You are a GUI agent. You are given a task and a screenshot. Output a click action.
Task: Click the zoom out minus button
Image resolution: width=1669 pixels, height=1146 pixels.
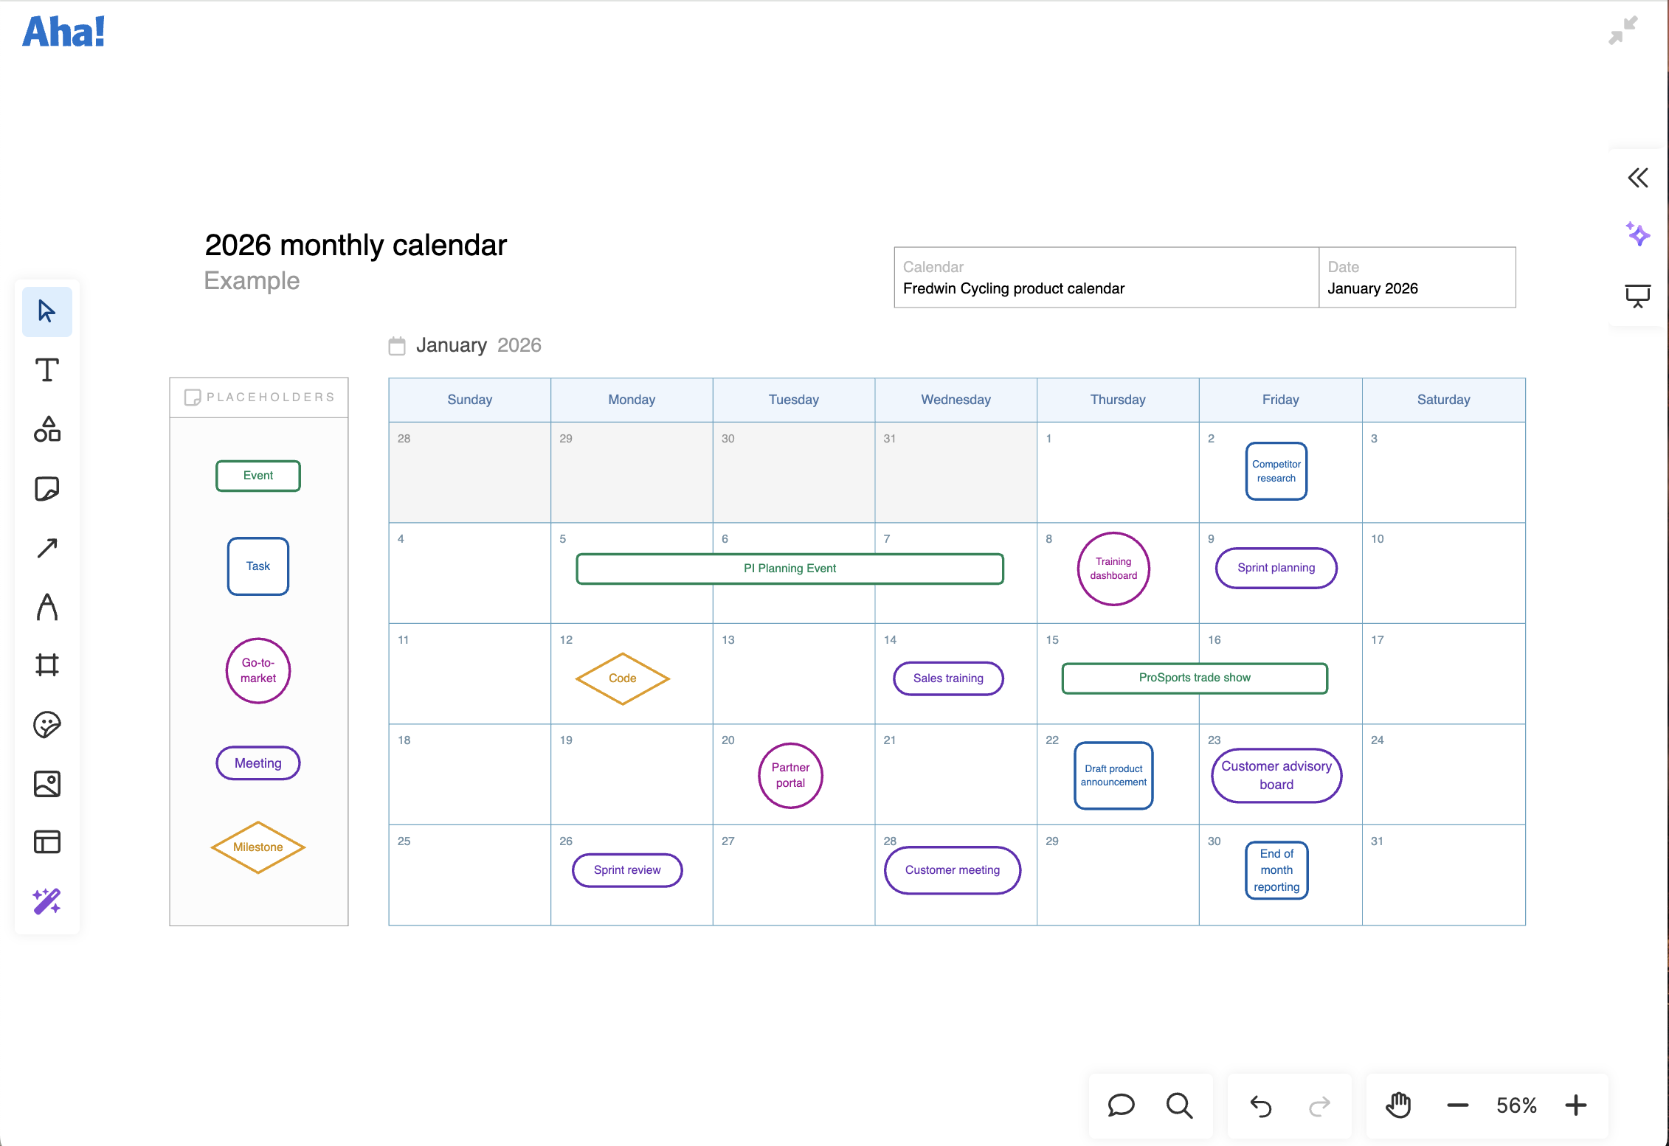[1457, 1105]
